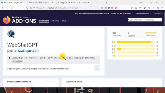Viewport: 165px width, 93px height.
Task: Click the translate page icon
Action: pos(105,8)
